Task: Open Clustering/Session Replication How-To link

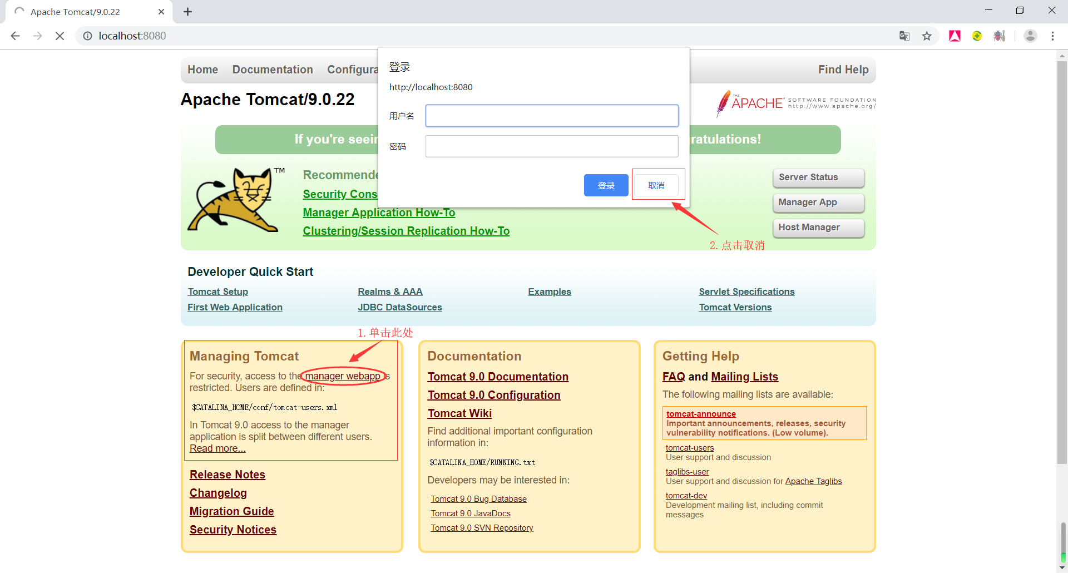Action: 406,231
